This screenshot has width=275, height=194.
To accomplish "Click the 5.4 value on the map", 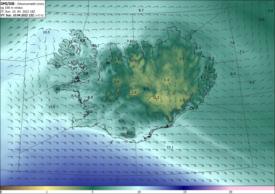I will tap(270, 11).
